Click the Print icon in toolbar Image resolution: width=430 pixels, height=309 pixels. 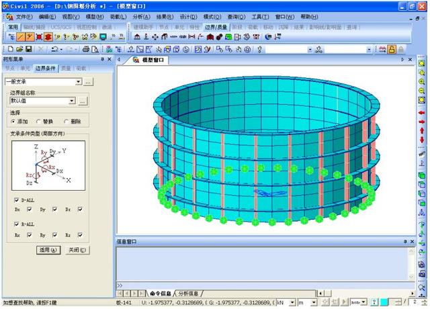85,50
